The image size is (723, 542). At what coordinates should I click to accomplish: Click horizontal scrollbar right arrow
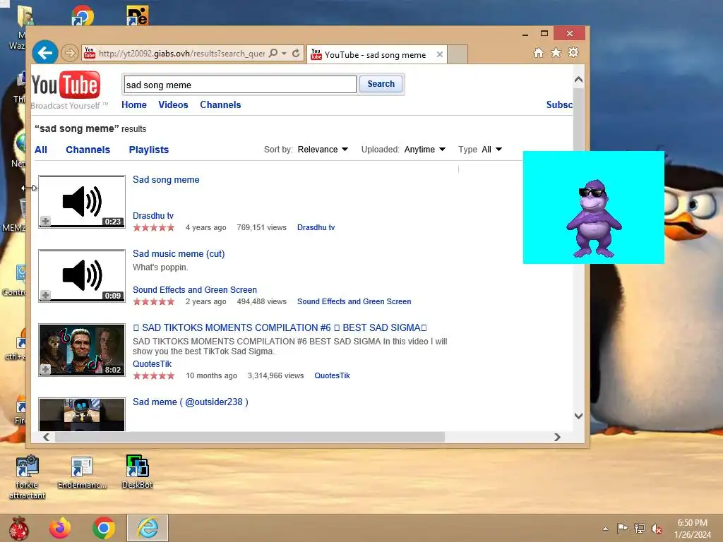click(x=557, y=437)
